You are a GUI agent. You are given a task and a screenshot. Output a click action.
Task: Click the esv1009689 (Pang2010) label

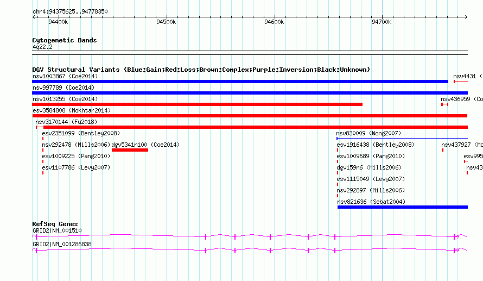tap(371, 156)
